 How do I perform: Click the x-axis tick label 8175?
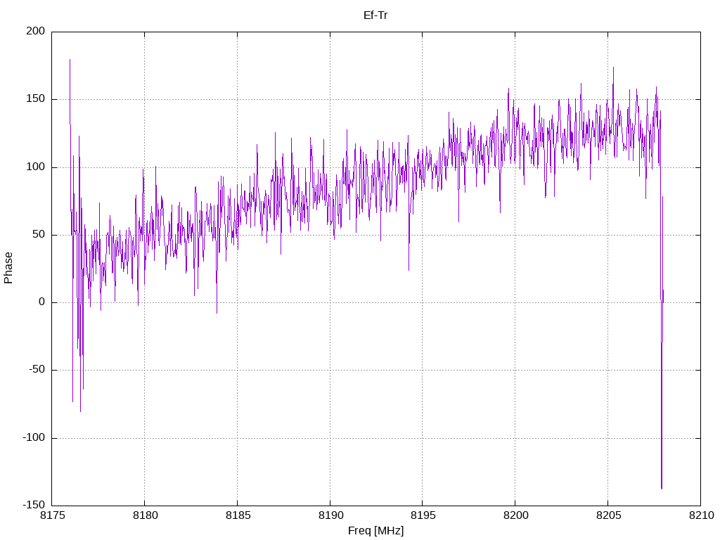pyautogui.click(x=53, y=515)
